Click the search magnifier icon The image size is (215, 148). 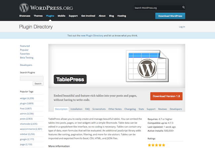click(x=183, y=7)
